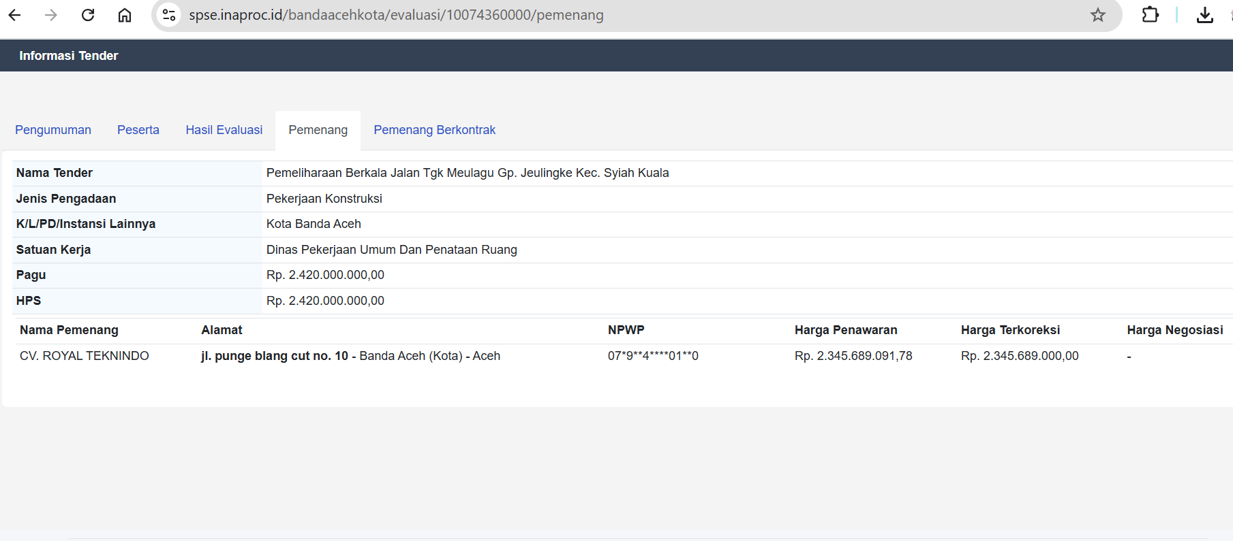Switch to the Pengumuman tab
The image size is (1233, 541).
point(53,130)
